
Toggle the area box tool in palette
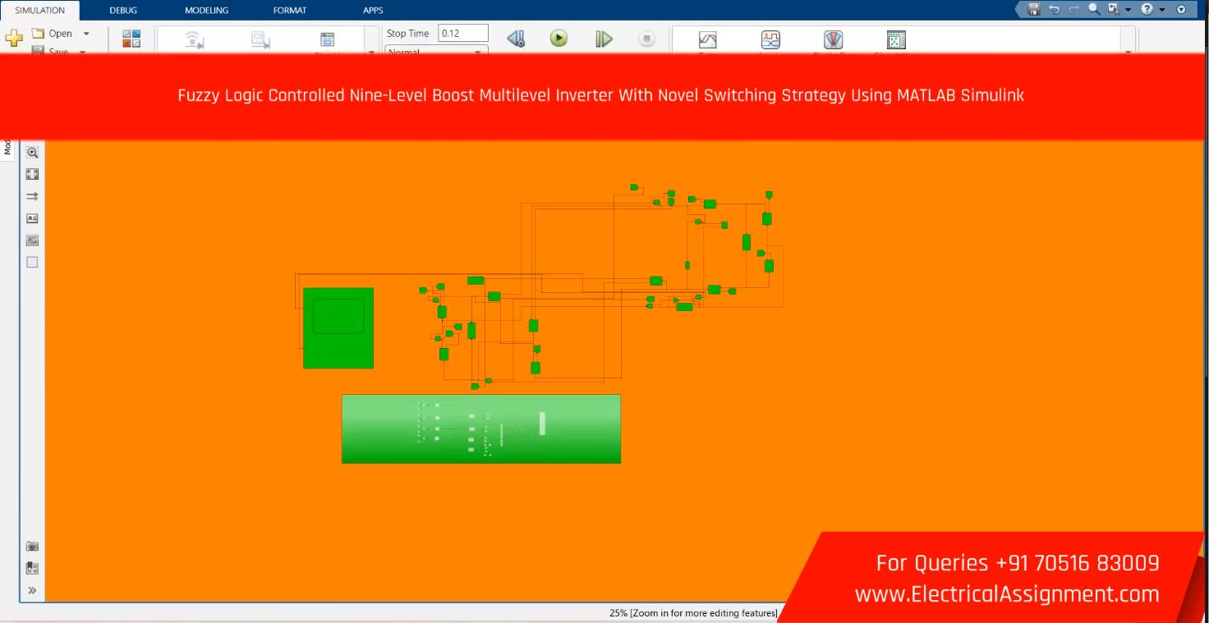tap(32, 263)
